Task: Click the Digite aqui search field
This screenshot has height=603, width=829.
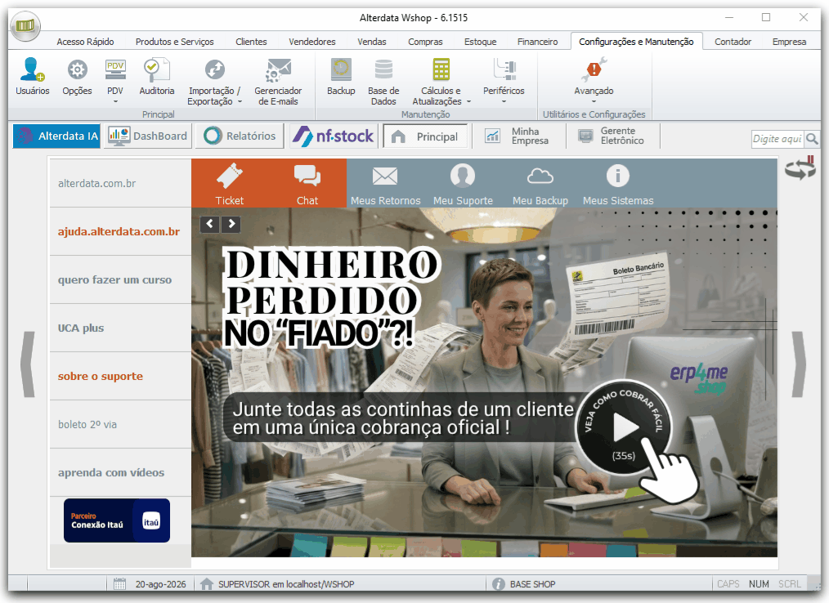Action: coord(777,139)
